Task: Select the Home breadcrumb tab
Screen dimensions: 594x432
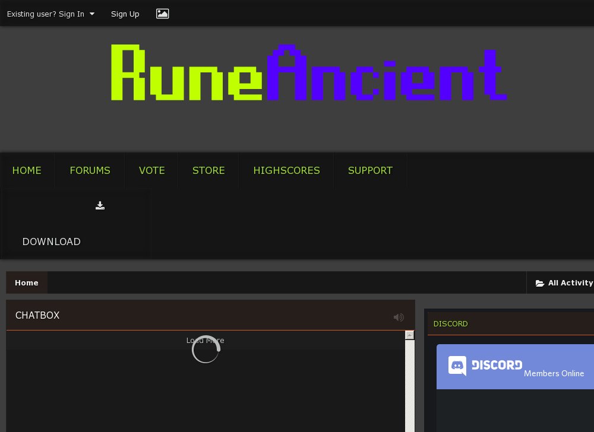Action: [26, 282]
